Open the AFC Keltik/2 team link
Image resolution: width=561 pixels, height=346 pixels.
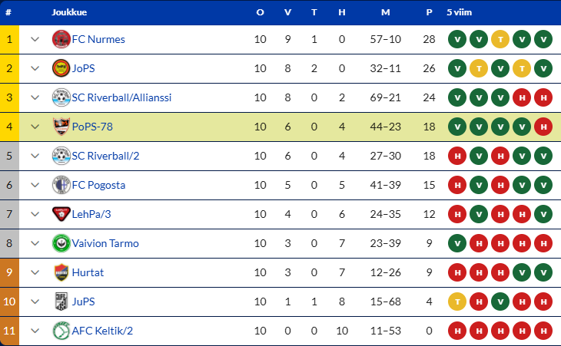point(102,331)
